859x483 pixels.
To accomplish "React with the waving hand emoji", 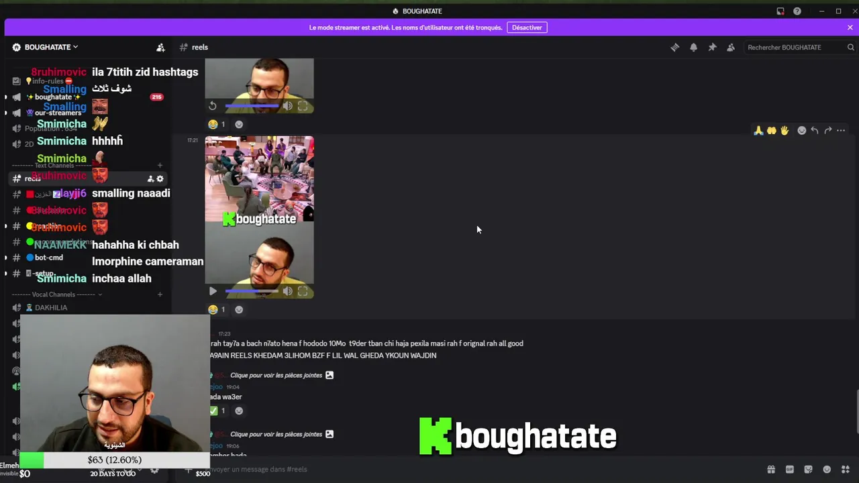I will 784,131.
